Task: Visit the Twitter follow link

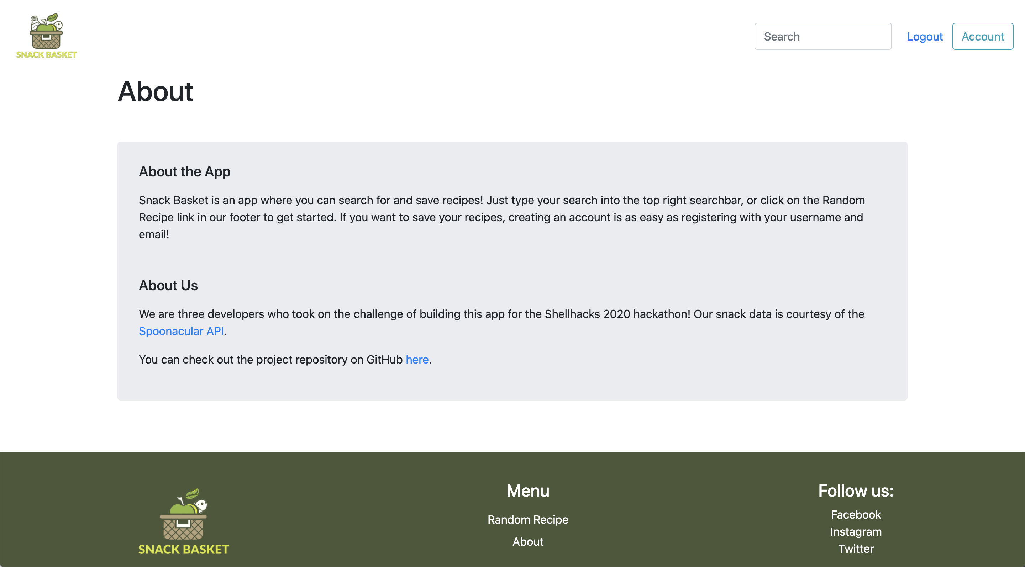Action: coord(856,549)
